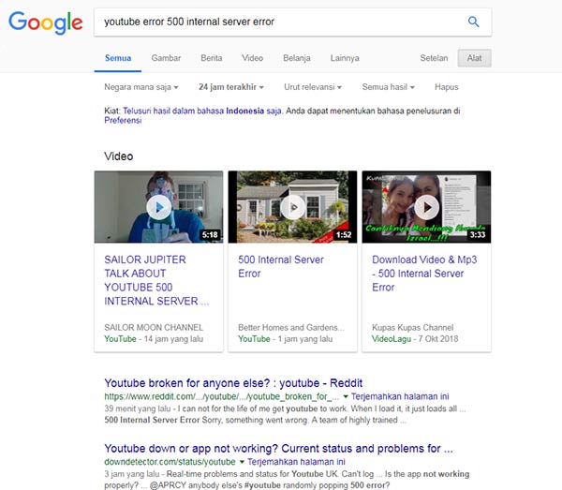Expand the dropdown arrow beside the reddit URL

tap(346, 396)
